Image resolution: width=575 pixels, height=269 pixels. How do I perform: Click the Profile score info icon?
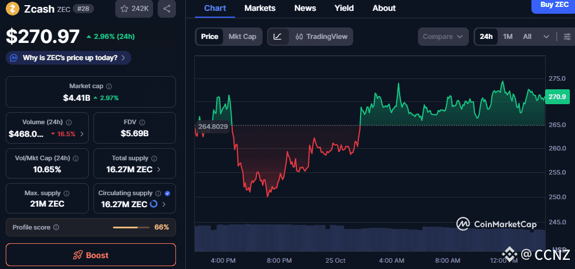[x=56, y=227]
